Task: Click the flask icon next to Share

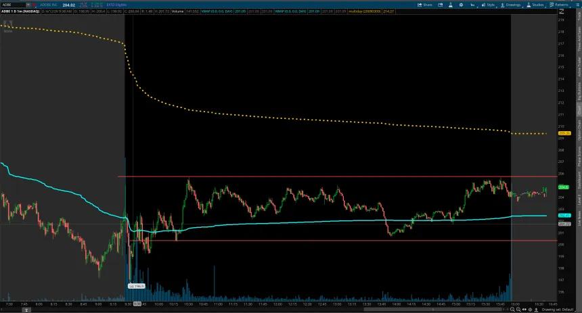Action: tap(450, 5)
